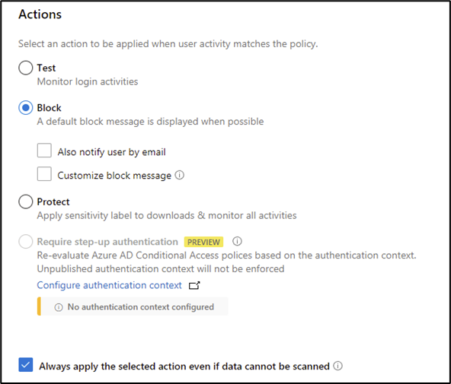Open the Configure authentication context link
The image size is (451, 384).
point(109,285)
